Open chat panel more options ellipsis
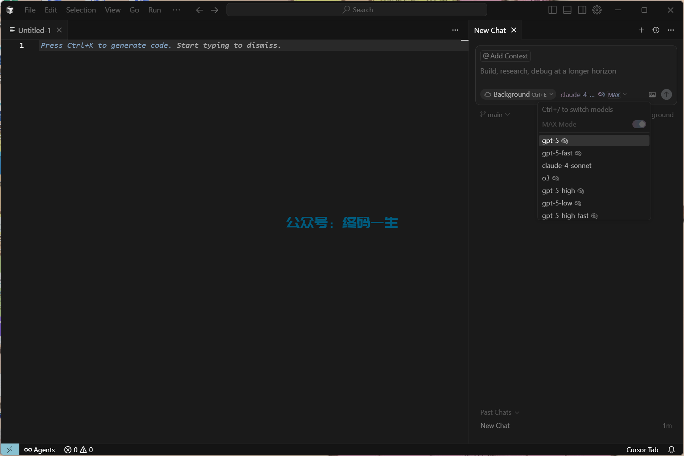This screenshot has height=456, width=684. [671, 30]
